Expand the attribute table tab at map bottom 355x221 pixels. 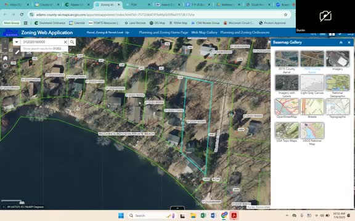coord(177,208)
